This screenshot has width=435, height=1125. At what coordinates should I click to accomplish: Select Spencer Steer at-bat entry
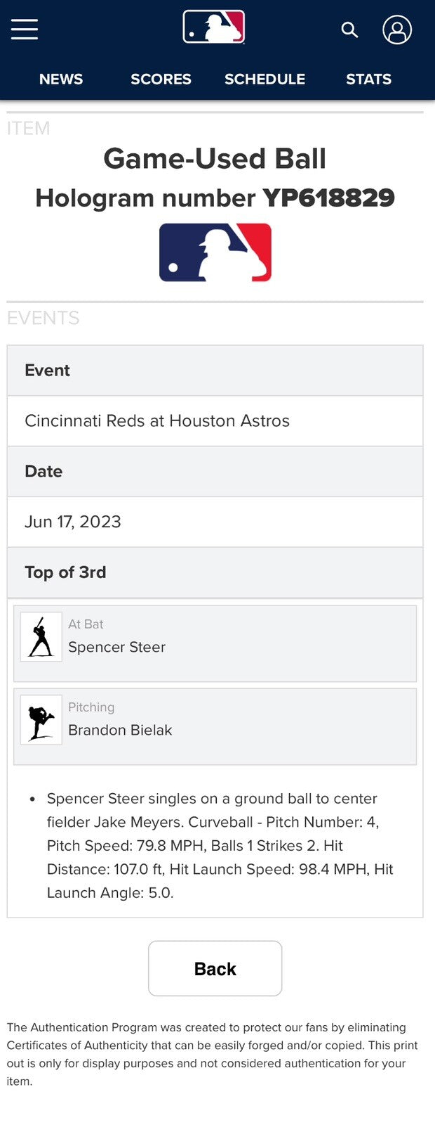point(215,643)
